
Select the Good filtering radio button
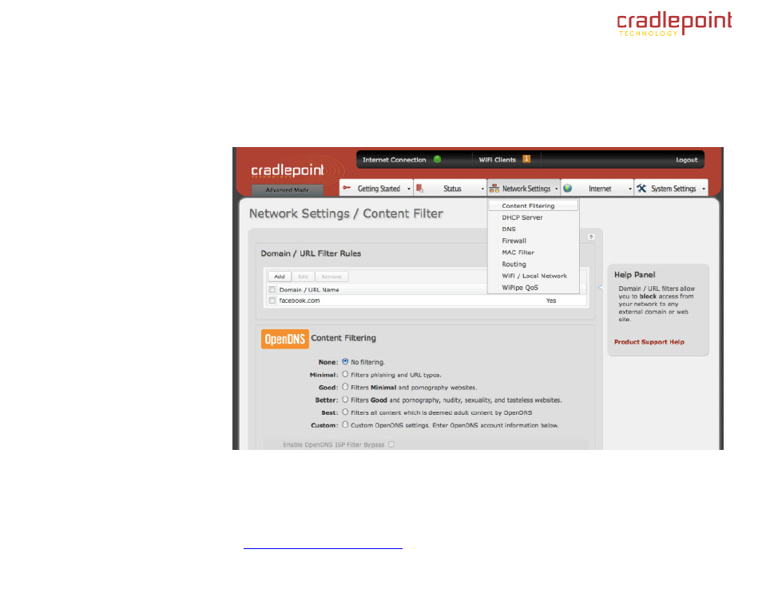point(345,387)
